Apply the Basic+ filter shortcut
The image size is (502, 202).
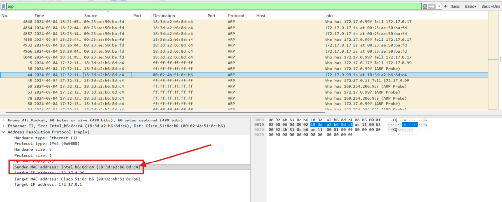471,6
